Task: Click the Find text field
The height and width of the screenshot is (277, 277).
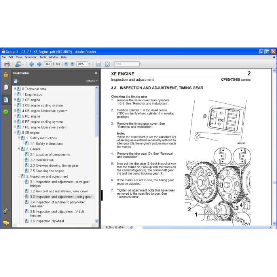Action: point(127,64)
